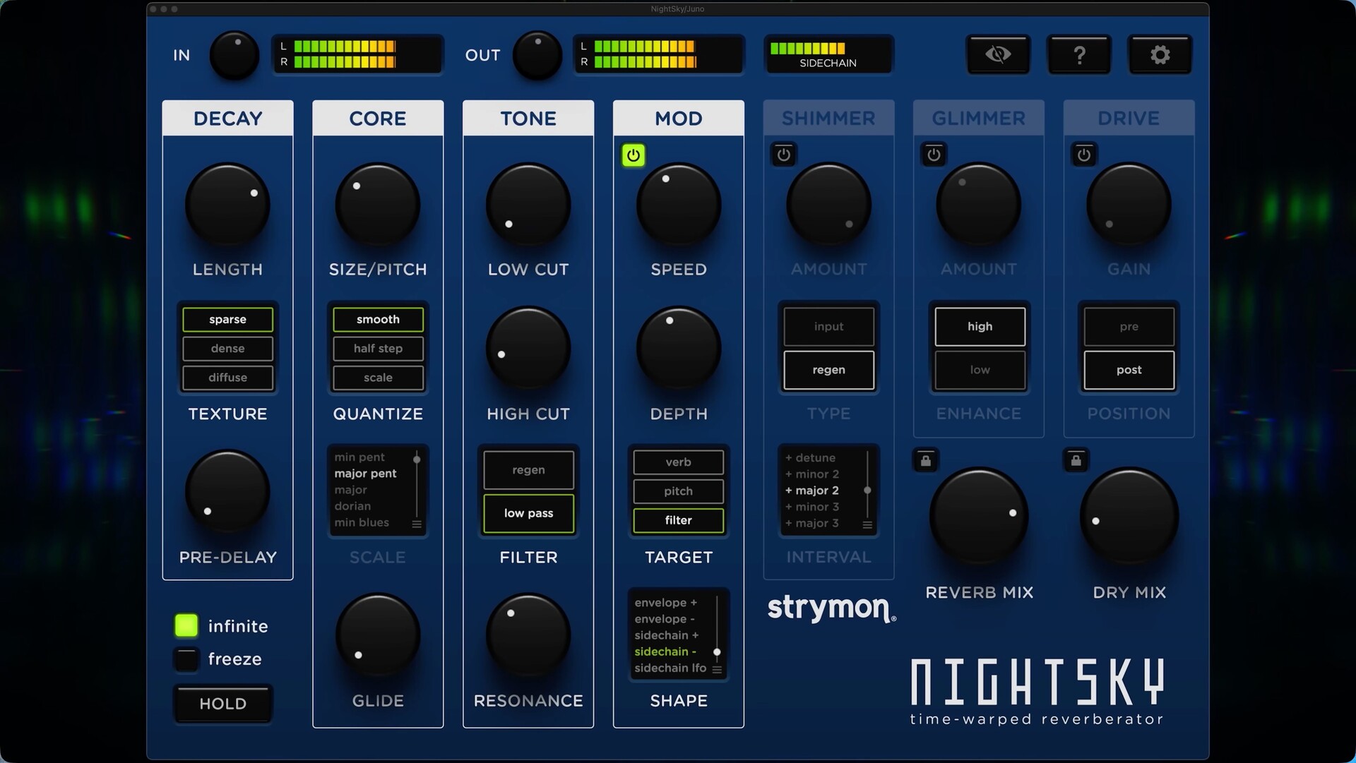Disable the MOD section power toggle
This screenshot has height=763, width=1356.
click(634, 155)
